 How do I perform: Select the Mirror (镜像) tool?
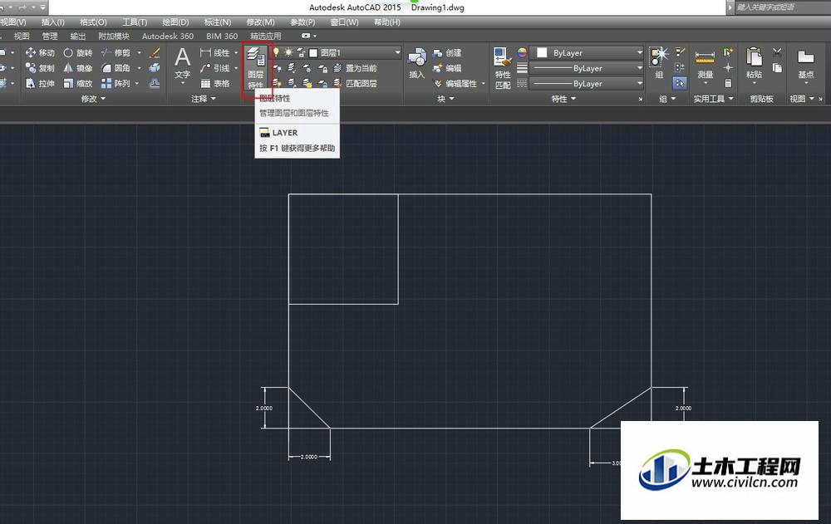pyautogui.click(x=78, y=68)
